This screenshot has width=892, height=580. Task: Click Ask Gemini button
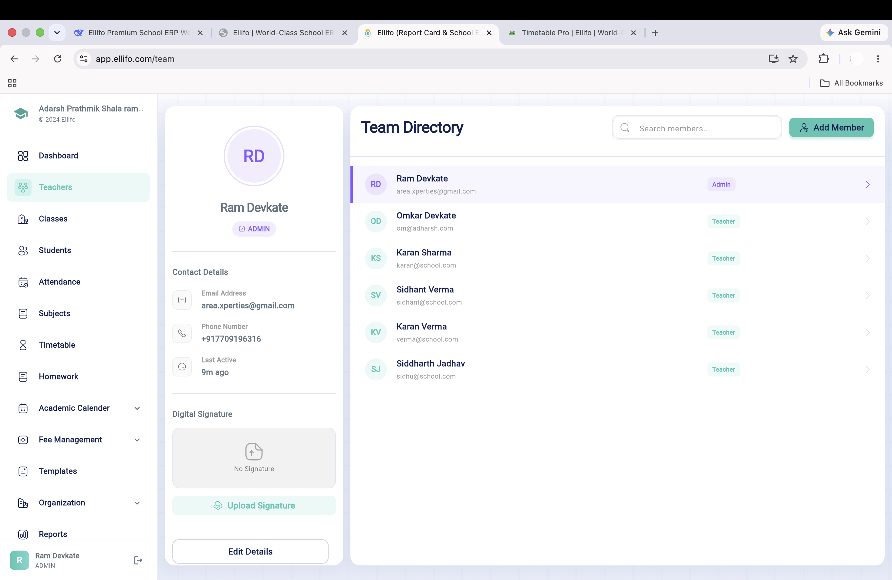click(x=853, y=32)
